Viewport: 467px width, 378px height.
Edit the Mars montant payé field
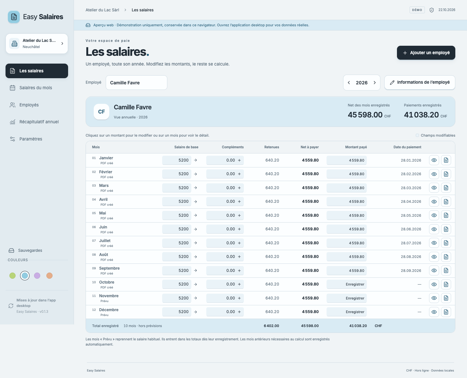click(347, 188)
